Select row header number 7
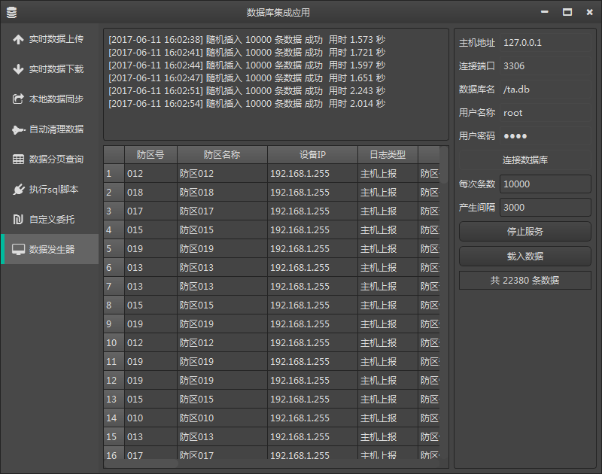 click(114, 287)
